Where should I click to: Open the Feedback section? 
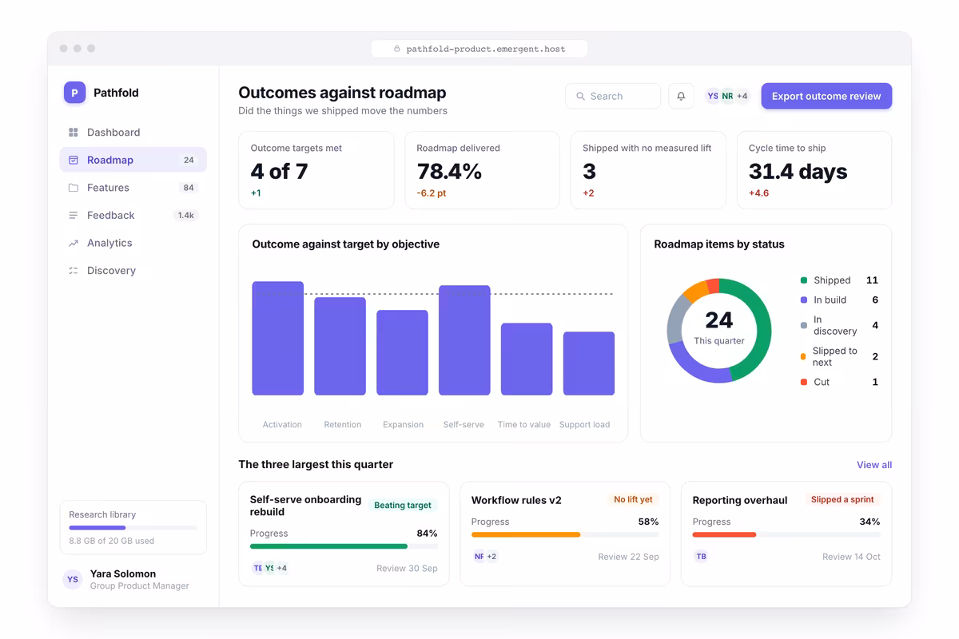tap(133, 216)
